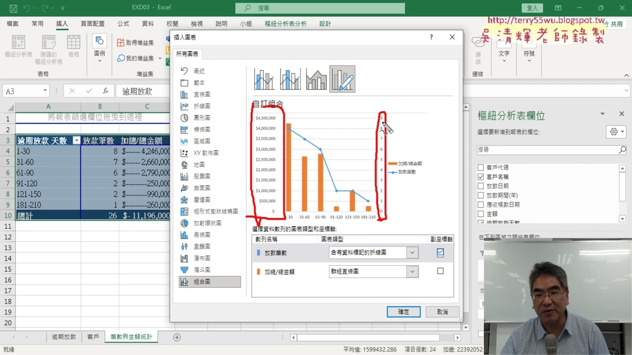
Task: Select cell B4 with value 8
Action: coord(100,151)
